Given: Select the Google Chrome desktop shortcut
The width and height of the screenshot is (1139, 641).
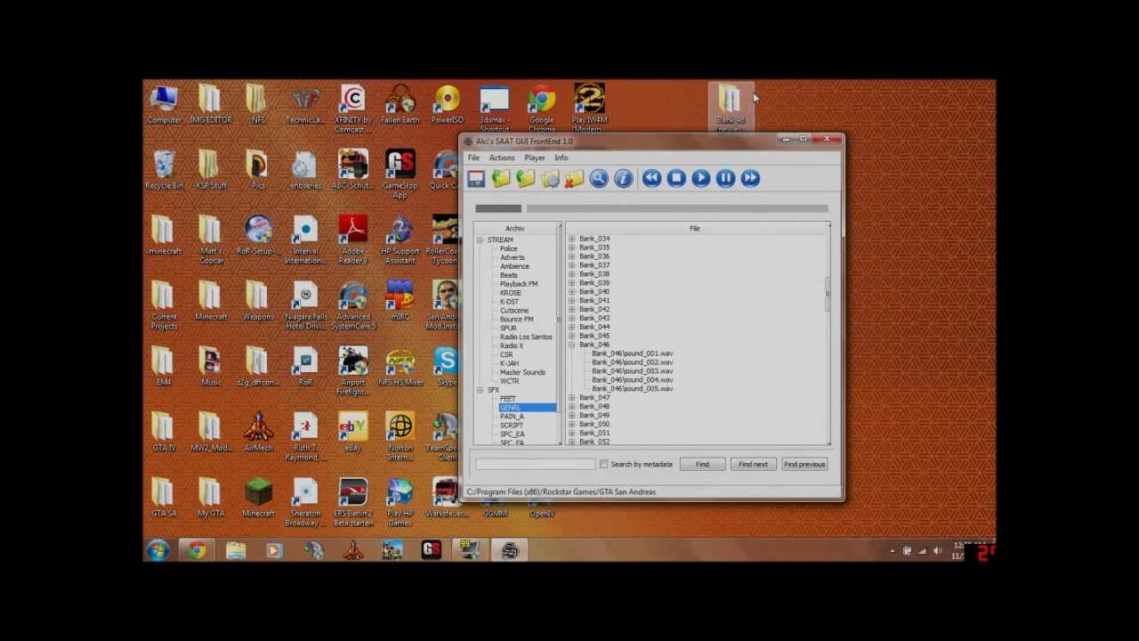Looking at the screenshot, I should (542, 109).
